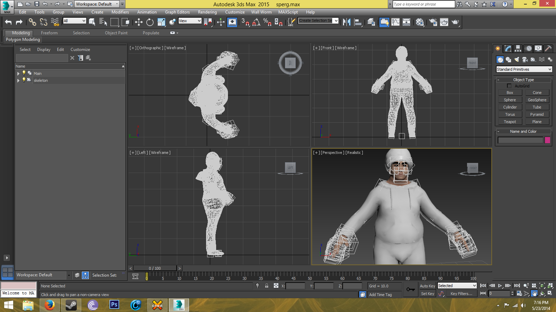Image resolution: width=556 pixels, height=312 pixels.
Task: Activate the Select Object tool
Action: click(x=92, y=22)
